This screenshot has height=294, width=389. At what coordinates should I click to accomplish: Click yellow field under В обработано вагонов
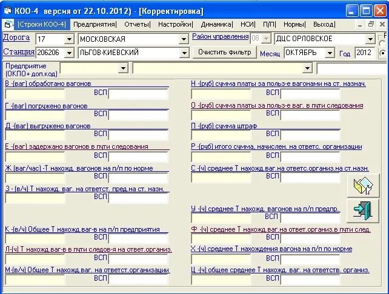[x=35, y=94]
